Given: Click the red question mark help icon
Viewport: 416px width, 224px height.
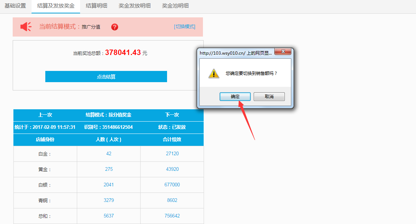Looking at the screenshot, I should [x=115, y=27].
